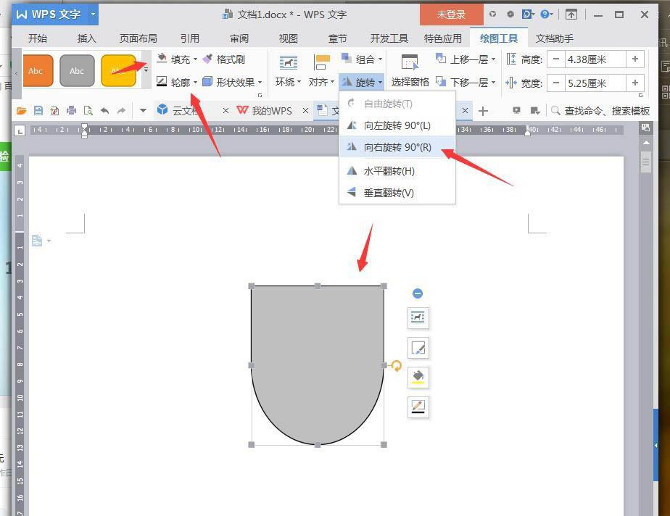The width and height of the screenshot is (670, 516).
Task: Click the outline pen icon beside the shape
Action: [x=418, y=407]
